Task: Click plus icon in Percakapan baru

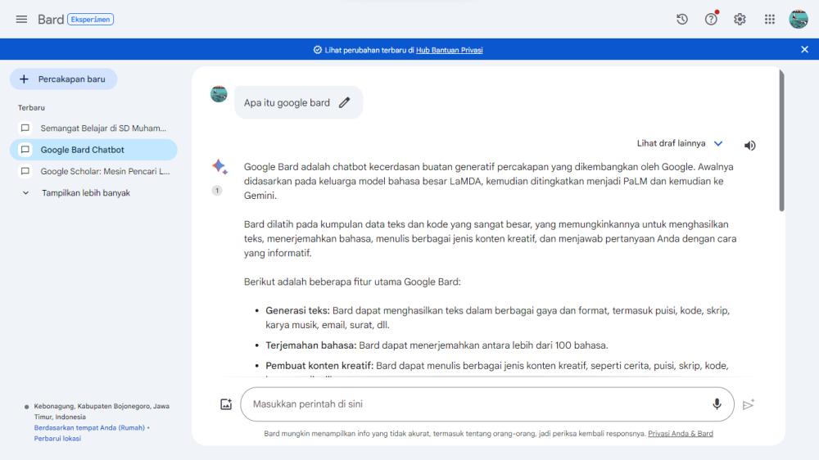Action: [24, 79]
